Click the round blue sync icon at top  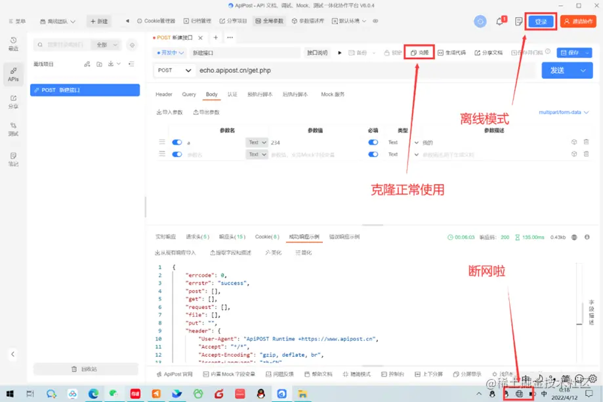(x=480, y=21)
